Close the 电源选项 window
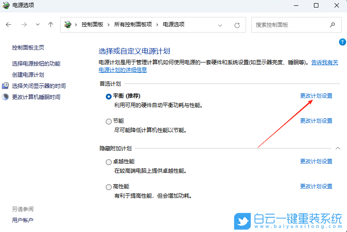Screen dimensions: 347x232 [x=337, y=5]
